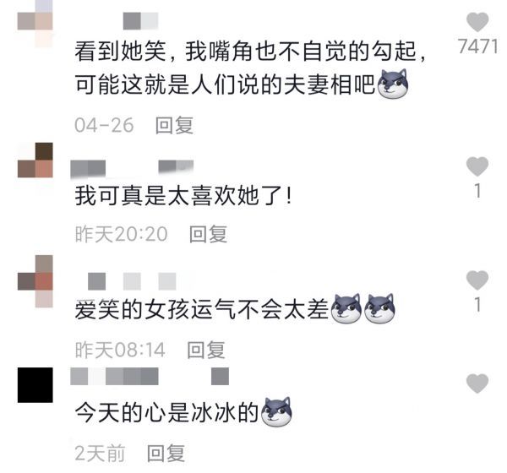
Task: Reply to the 昨天08:14 comment
Action: [x=206, y=350]
